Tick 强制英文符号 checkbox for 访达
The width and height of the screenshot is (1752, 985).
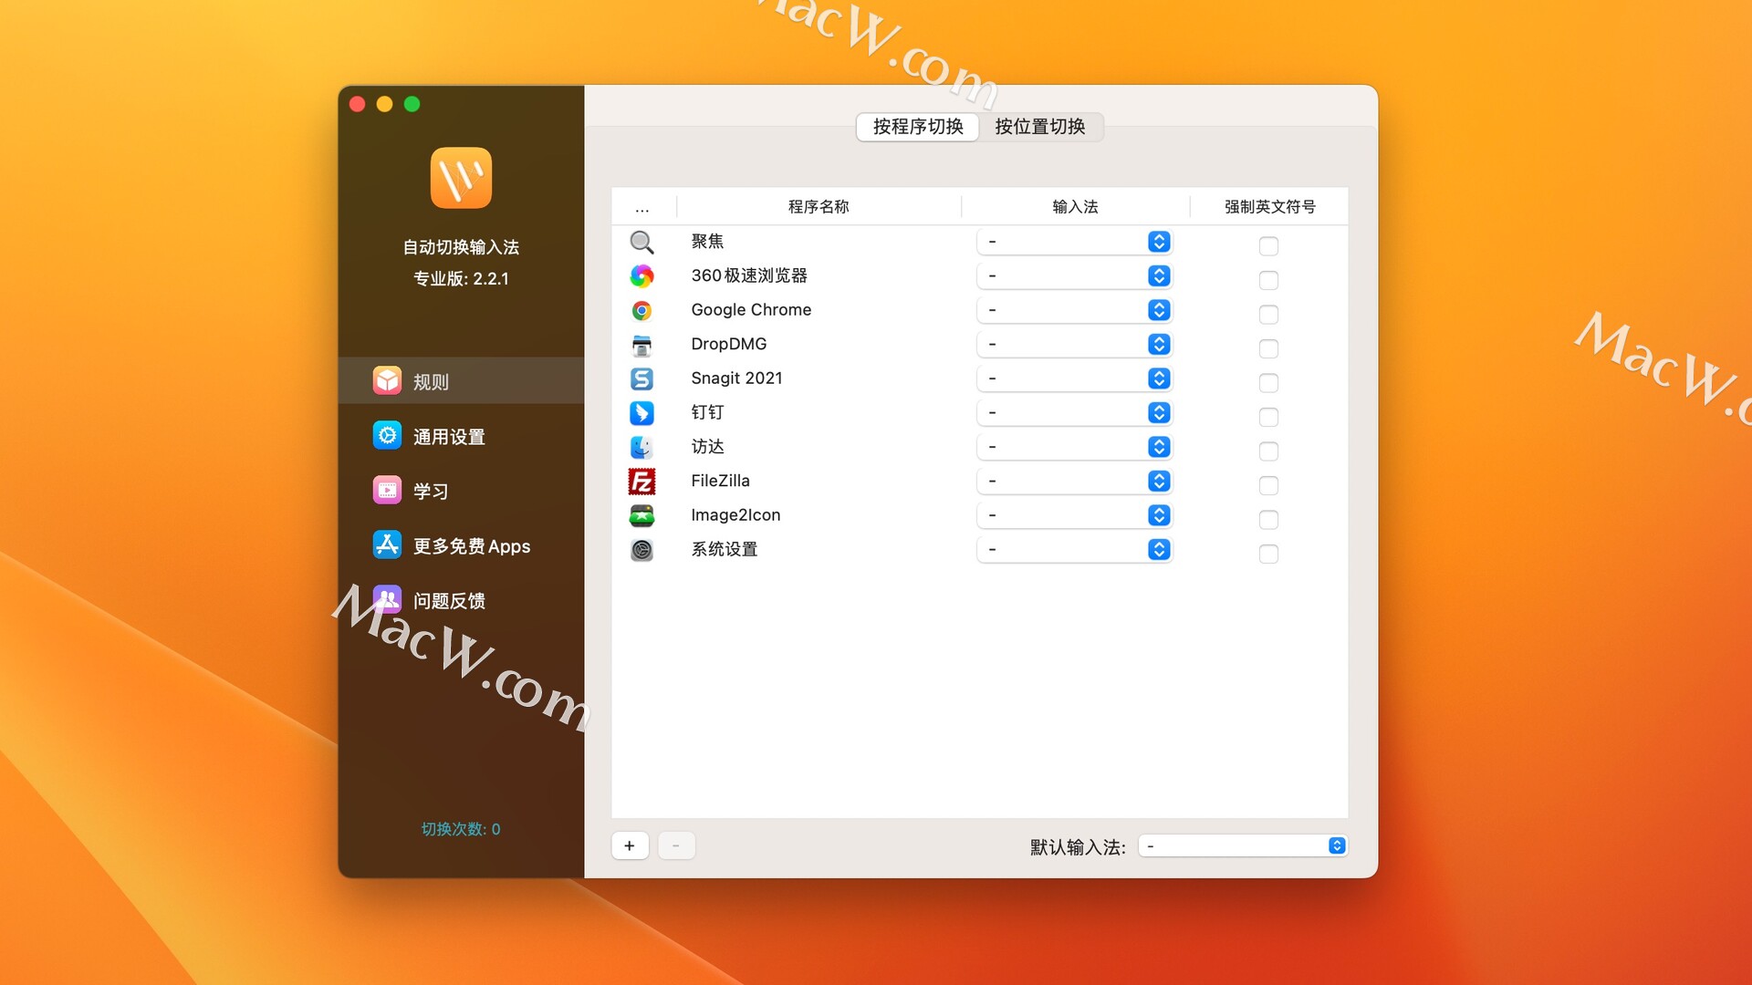pyautogui.click(x=1268, y=451)
